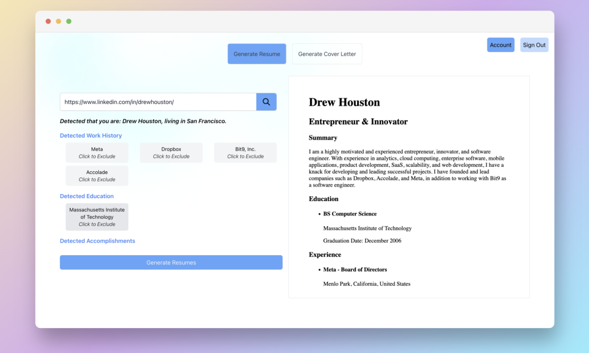Click the Drew Houston resume name heading
The width and height of the screenshot is (589, 353).
click(344, 102)
